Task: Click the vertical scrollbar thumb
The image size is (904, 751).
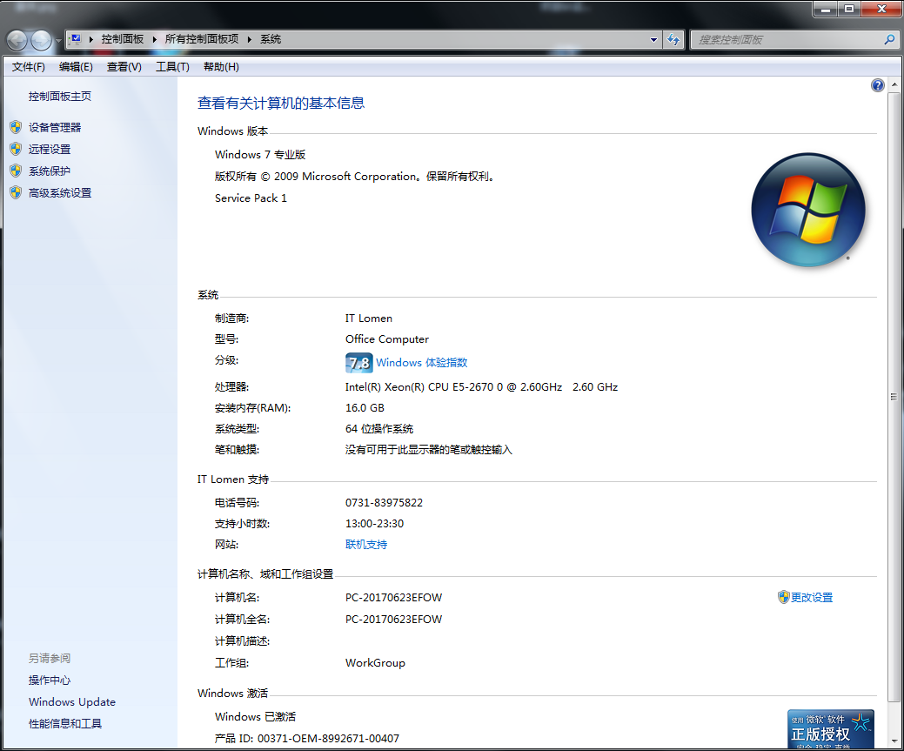Action: (894, 397)
